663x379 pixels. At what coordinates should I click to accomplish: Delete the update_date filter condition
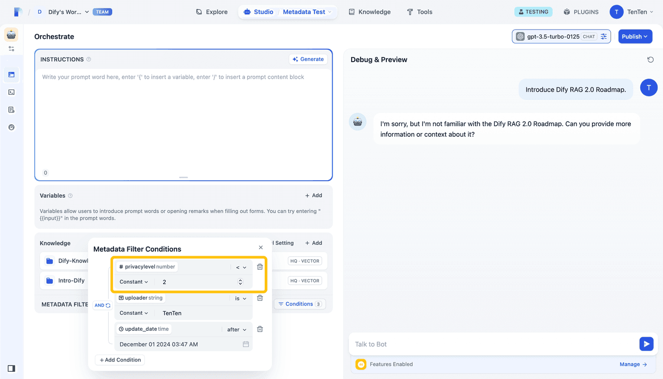(260, 329)
